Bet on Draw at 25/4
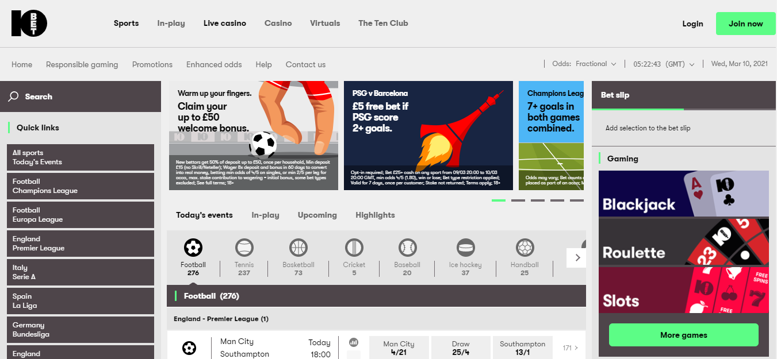 click(461, 348)
